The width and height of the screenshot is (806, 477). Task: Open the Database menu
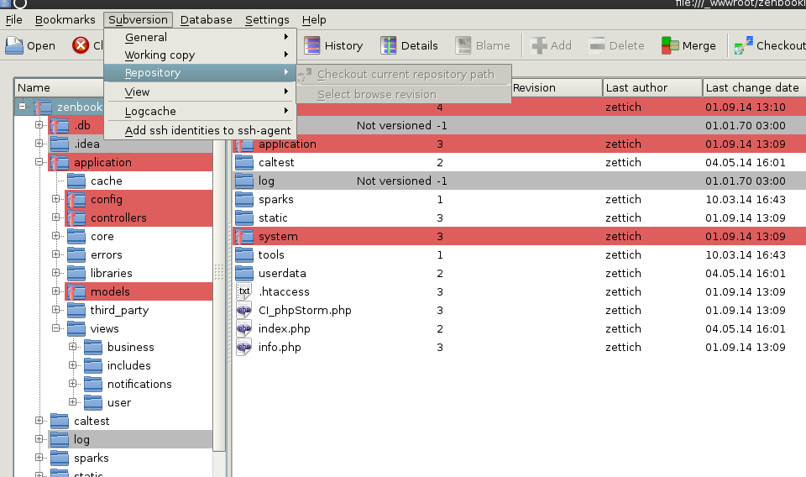click(207, 19)
